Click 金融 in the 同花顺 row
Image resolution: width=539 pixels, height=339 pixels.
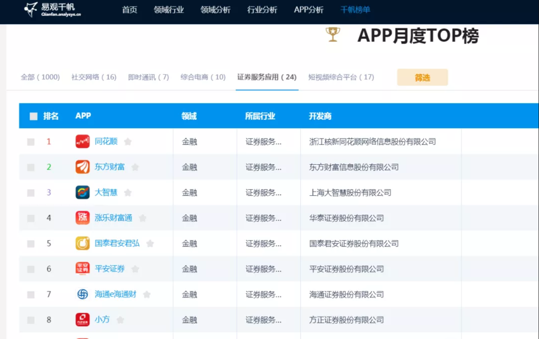(189, 142)
